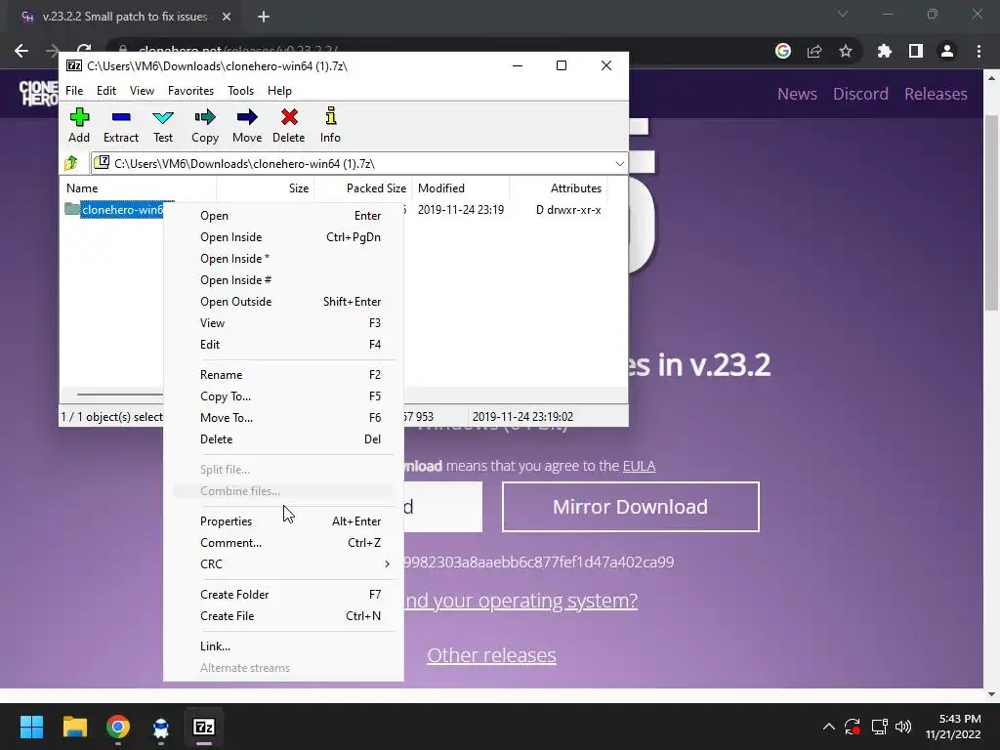Sort by Packed Size column header
Screen dimensions: 1000x750
(363, 188)
